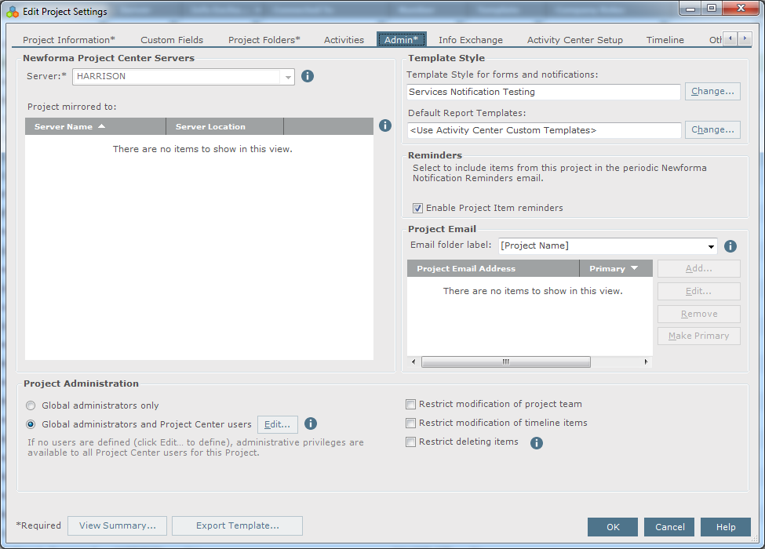Open the Info Exchange tab
This screenshot has width=765, height=549.
coord(470,40)
